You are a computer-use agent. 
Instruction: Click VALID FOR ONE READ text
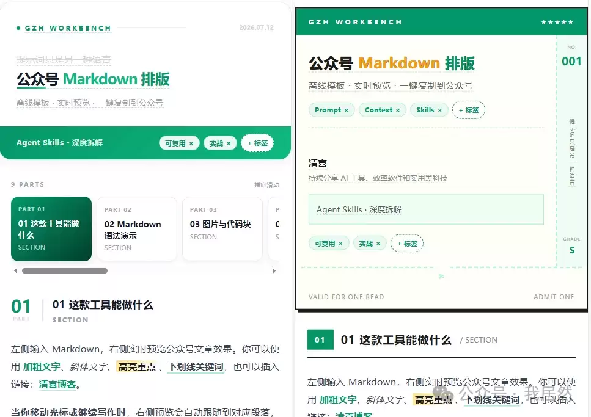click(x=346, y=297)
